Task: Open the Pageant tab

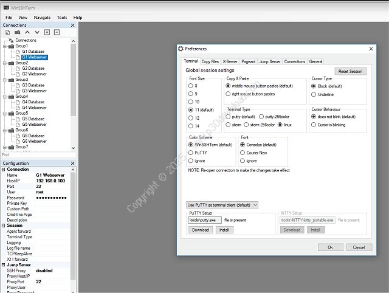Action: (x=249, y=61)
